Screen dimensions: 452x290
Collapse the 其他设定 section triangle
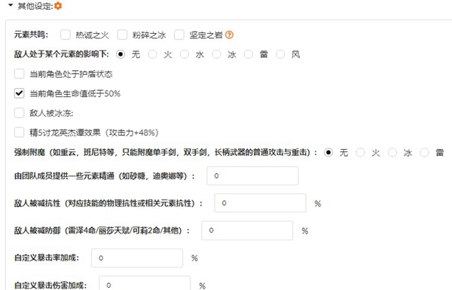pyautogui.click(x=11, y=5)
